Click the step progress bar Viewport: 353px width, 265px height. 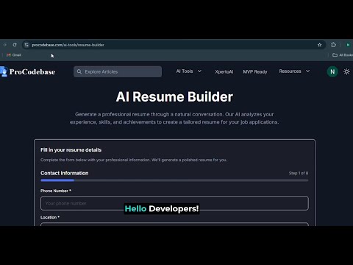click(x=174, y=180)
